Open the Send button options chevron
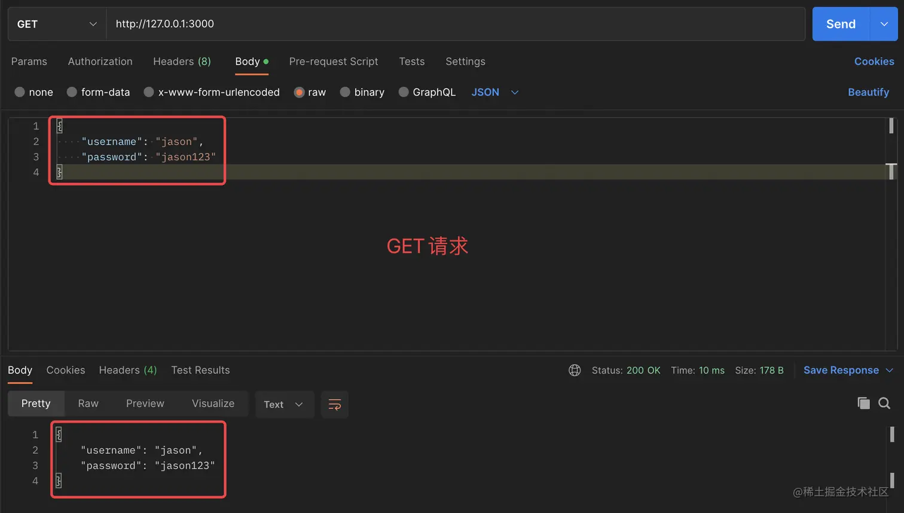 click(884, 24)
